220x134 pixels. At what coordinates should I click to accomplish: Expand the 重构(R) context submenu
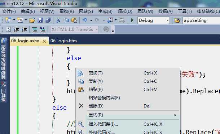point(128,115)
